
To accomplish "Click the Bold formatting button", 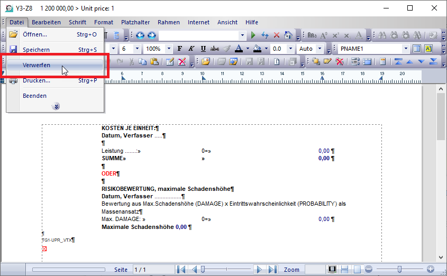I will coord(180,49).
